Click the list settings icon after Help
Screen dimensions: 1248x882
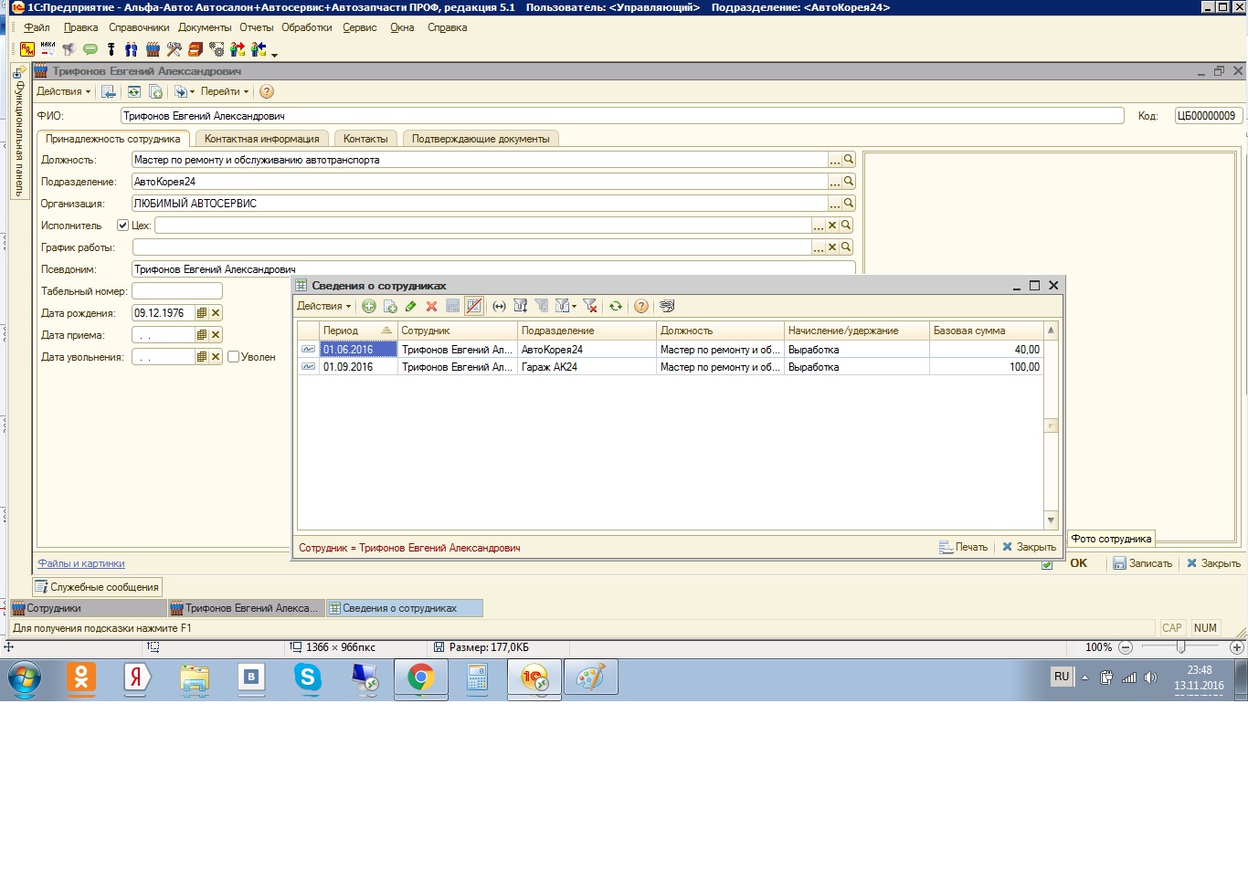667,306
